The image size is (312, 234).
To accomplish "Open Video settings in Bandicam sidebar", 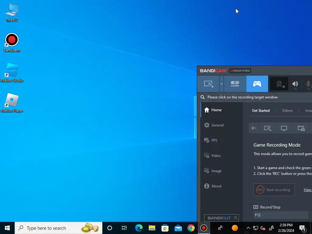I will 222,156.
